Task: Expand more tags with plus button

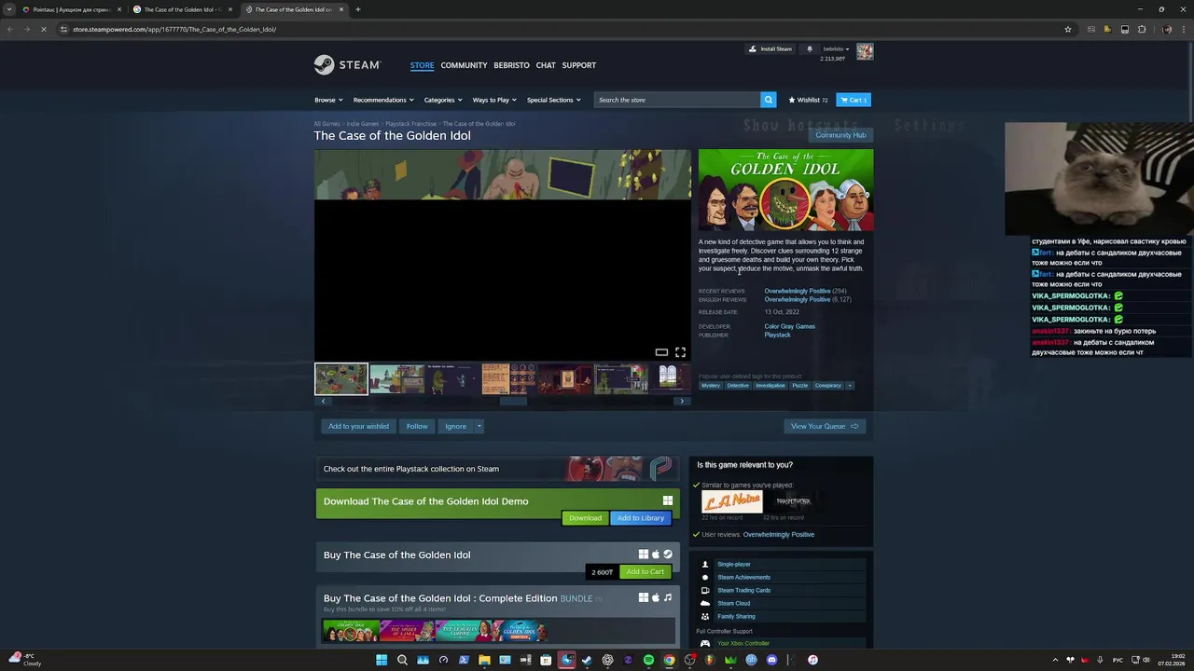Action: coord(850,385)
